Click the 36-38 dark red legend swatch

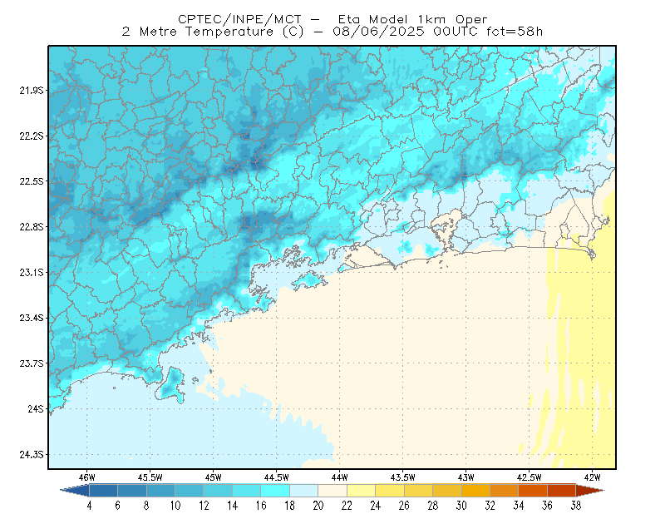click(x=562, y=491)
